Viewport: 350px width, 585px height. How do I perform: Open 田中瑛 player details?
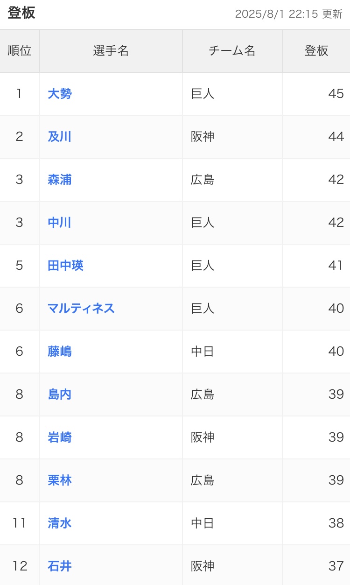(66, 266)
